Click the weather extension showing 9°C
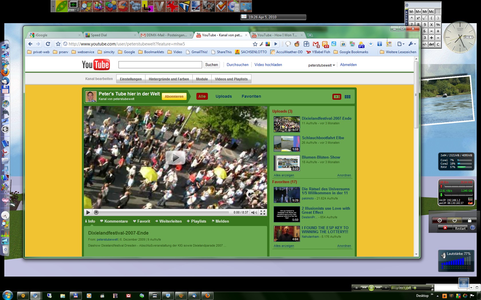Image resolution: width=481 pixels, height=300 pixels. tap(361, 44)
